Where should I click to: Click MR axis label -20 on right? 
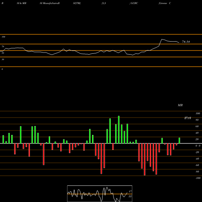[x=197, y=152]
